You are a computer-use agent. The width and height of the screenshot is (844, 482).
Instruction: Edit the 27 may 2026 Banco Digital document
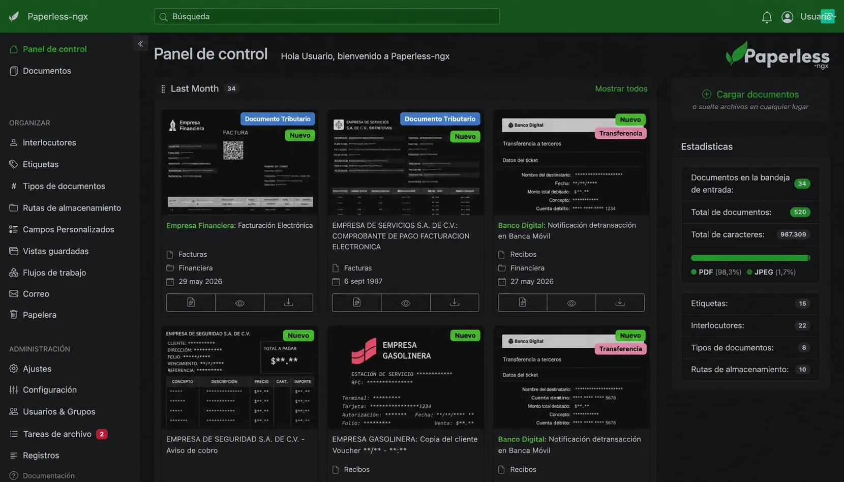[523, 303]
